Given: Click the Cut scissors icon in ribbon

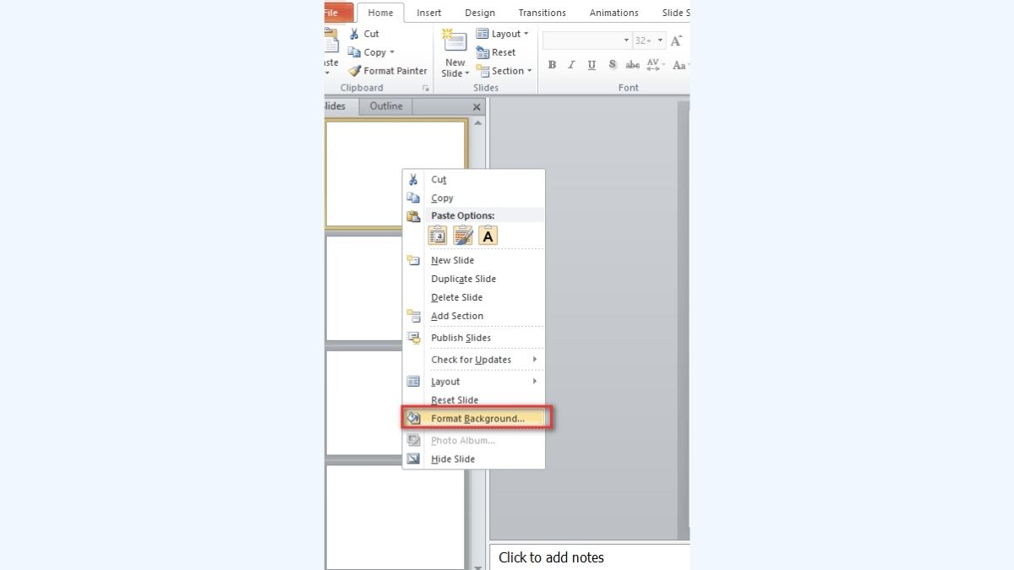Looking at the screenshot, I should pos(355,34).
